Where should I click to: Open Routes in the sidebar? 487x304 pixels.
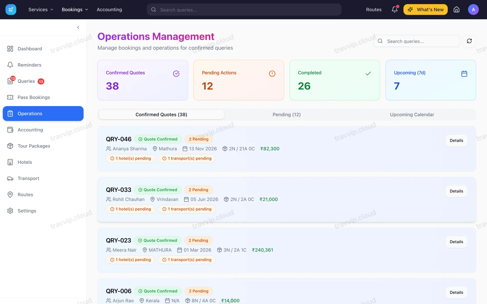coord(43,195)
